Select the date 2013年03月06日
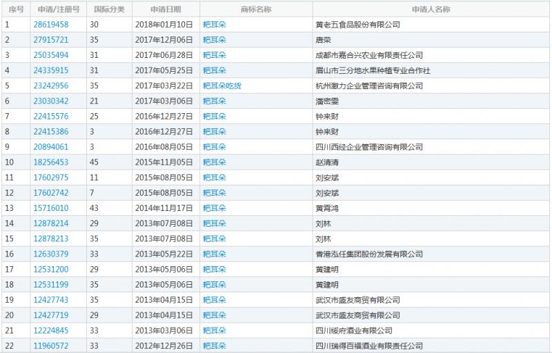Image resolution: width=552 pixels, height=353 pixels. (164, 330)
